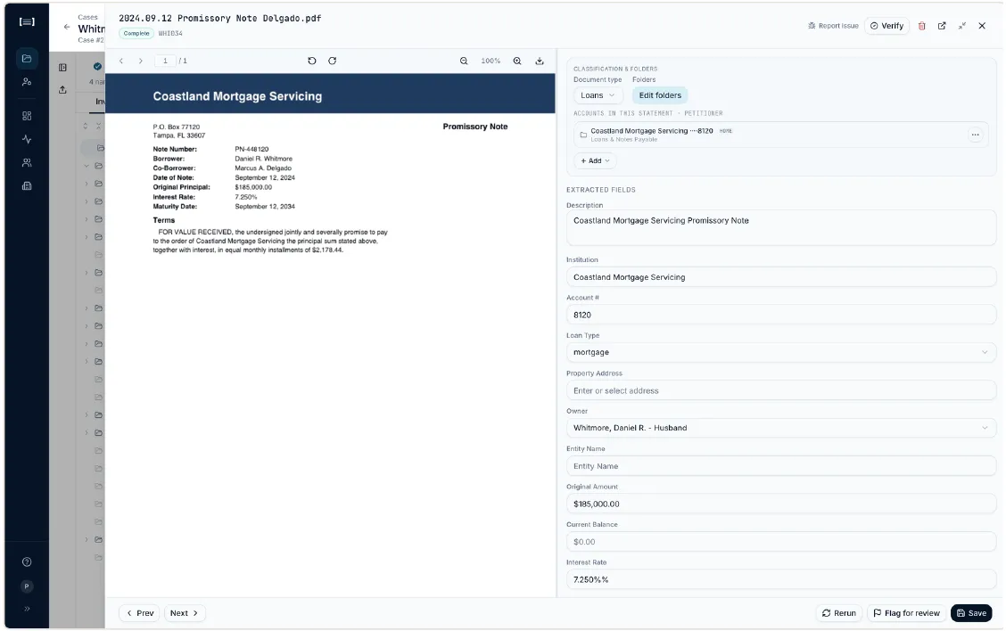This screenshot has width=1006, height=631.
Task: Collapse the document viewer icon
Action: 961,26
